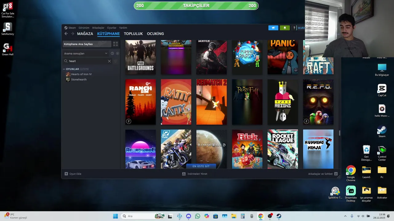Open friends chat icon at bottom right
394x221 pixels.
coord(336,174)
